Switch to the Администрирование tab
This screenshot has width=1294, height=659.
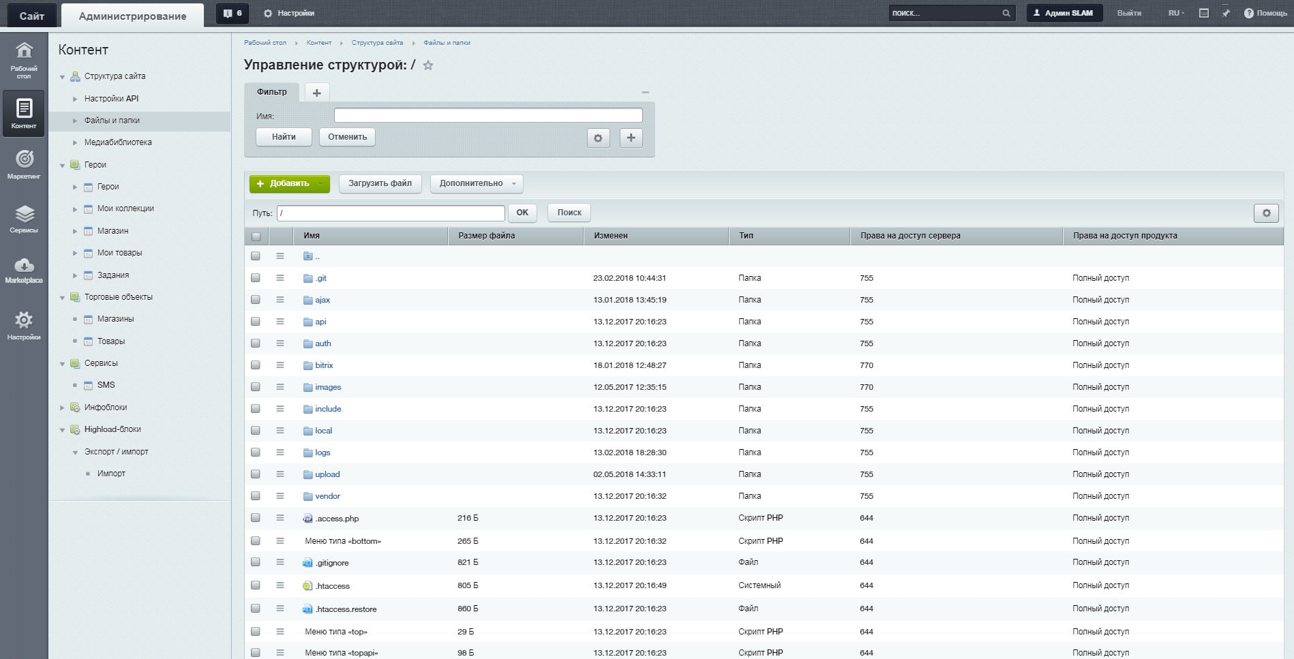(132, 16)
